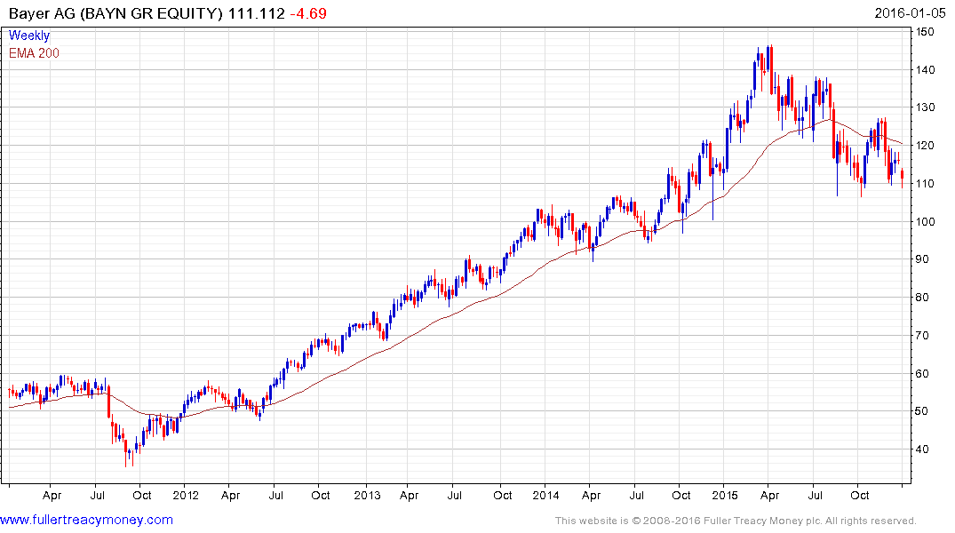The image size is (955, 533).
Task: Click the 150 price axis label
Action: coord(925,32)
